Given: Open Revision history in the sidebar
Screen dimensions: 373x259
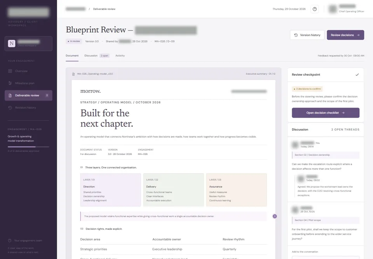Looking at the screenshot, I should (x=28, y=108).
